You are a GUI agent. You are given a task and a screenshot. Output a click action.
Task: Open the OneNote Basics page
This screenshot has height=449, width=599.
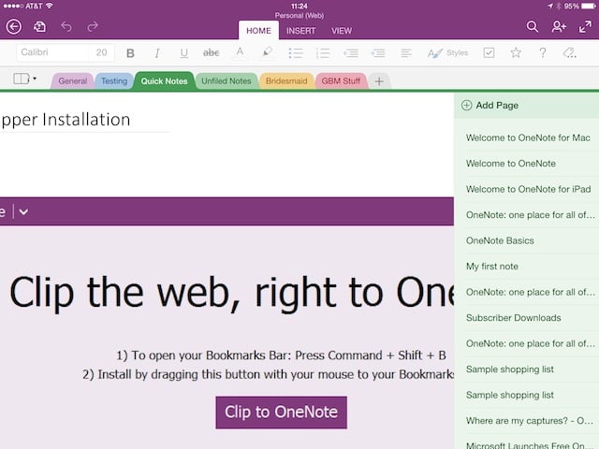coord(527,240)
